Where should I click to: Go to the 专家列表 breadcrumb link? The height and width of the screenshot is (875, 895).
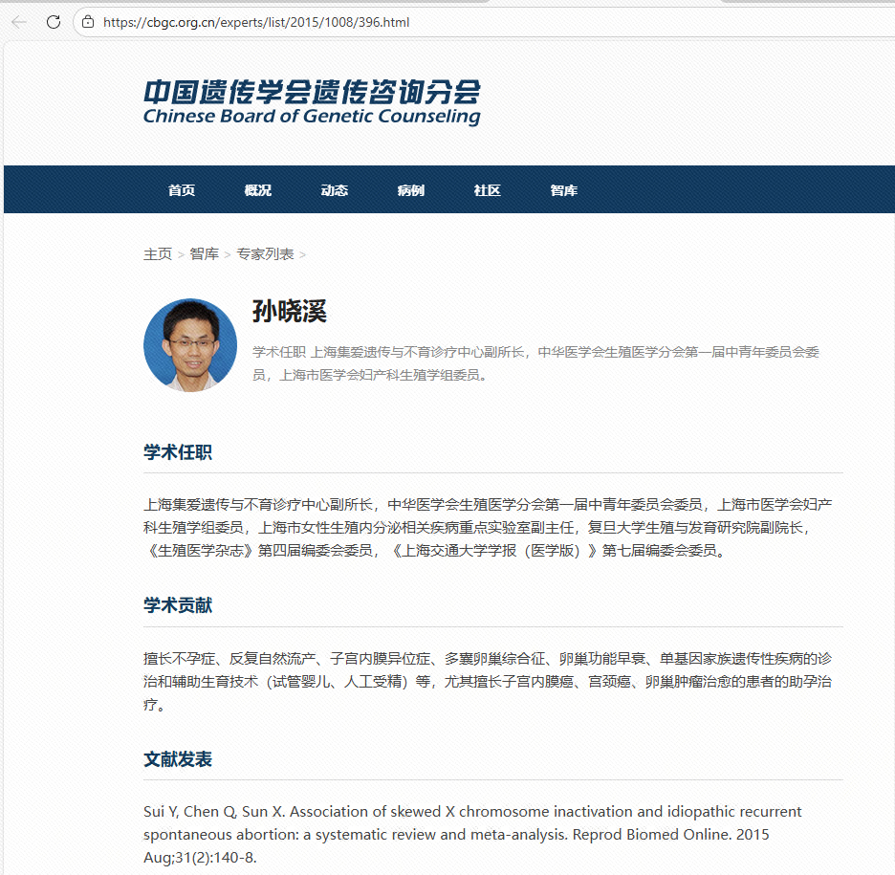tap(265, 254)
